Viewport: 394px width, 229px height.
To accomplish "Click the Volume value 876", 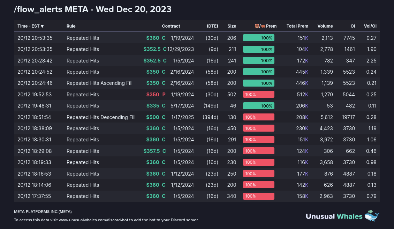I will (328, 173).
